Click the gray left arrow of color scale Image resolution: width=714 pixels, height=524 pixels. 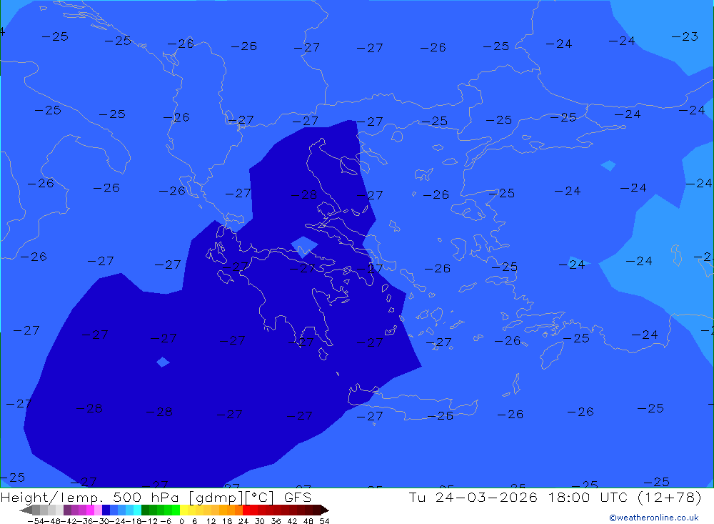click(x=26, y=510)
